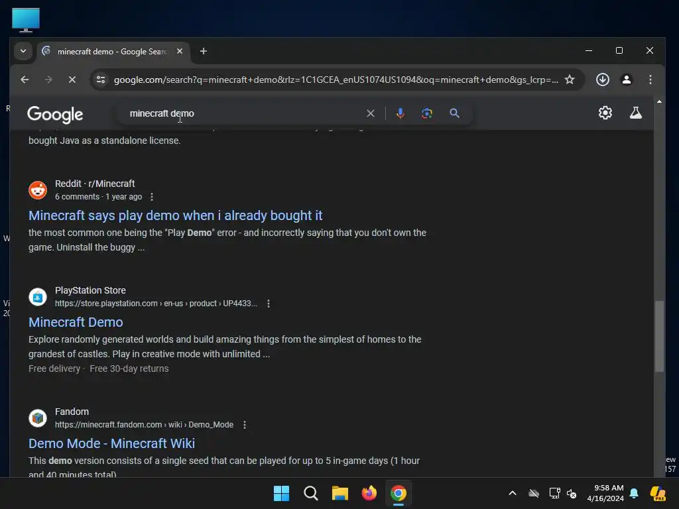
Task: Open 'Minecraft says play demo' Reddit link
Action: pos(175,215)
